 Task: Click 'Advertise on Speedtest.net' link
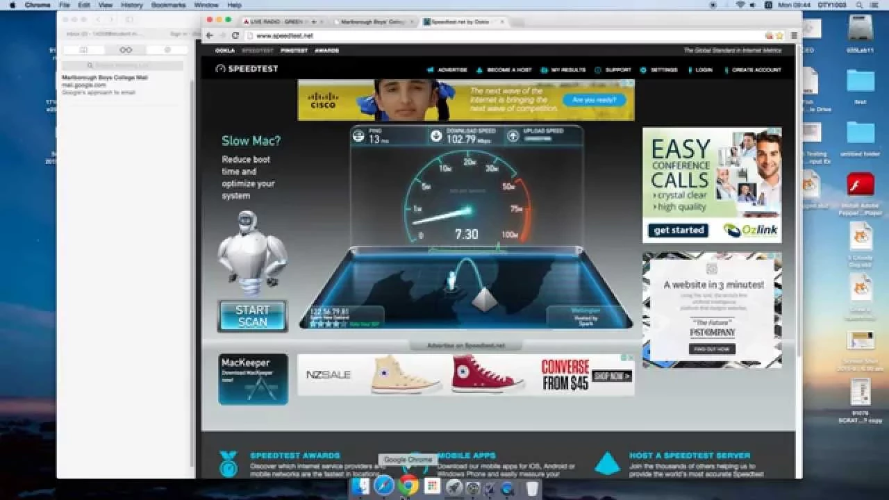tap(466, 345)
